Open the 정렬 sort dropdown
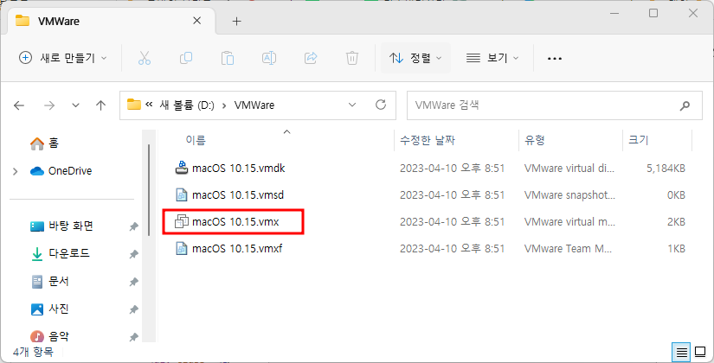 point(415,58)
